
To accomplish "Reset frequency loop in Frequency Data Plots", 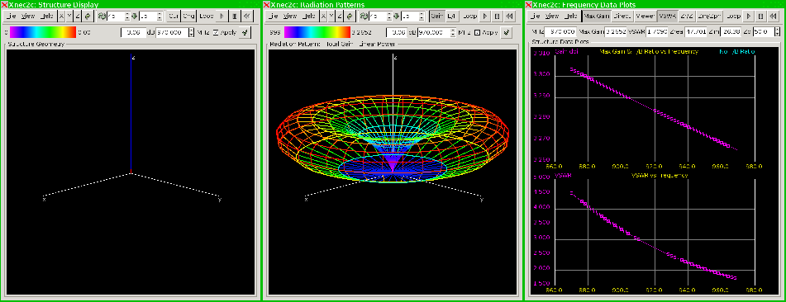I will tap(773, 16).
